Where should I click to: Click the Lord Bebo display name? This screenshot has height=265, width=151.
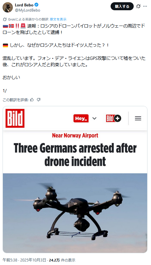(x=24, y=5)
